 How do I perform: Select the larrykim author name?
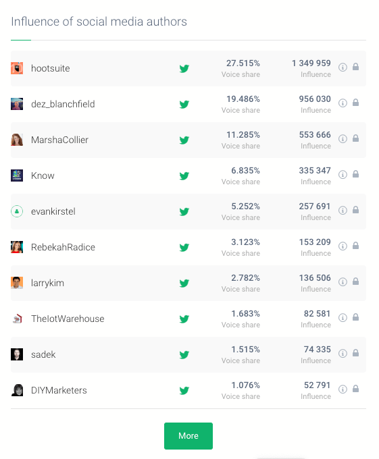click(47, 283)
